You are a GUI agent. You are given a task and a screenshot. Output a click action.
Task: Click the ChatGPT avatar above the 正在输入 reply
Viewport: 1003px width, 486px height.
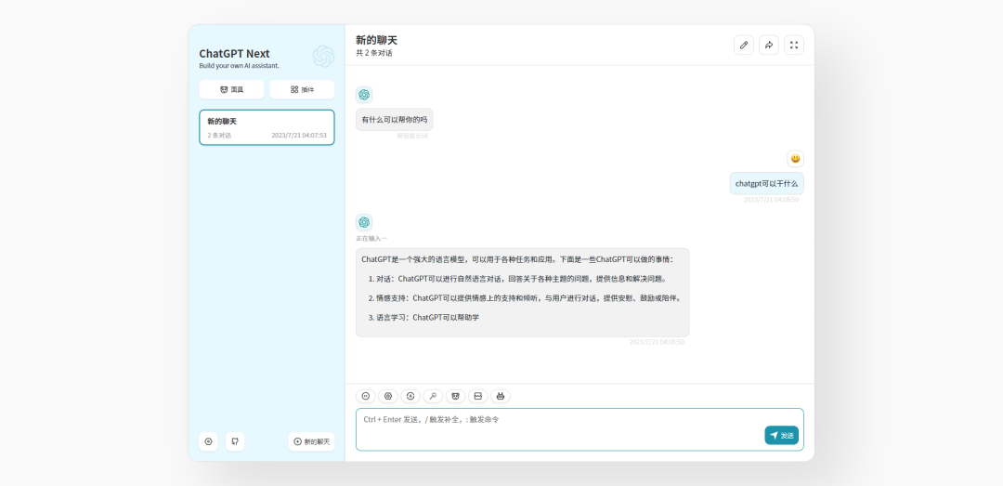[x=364, y=222]
